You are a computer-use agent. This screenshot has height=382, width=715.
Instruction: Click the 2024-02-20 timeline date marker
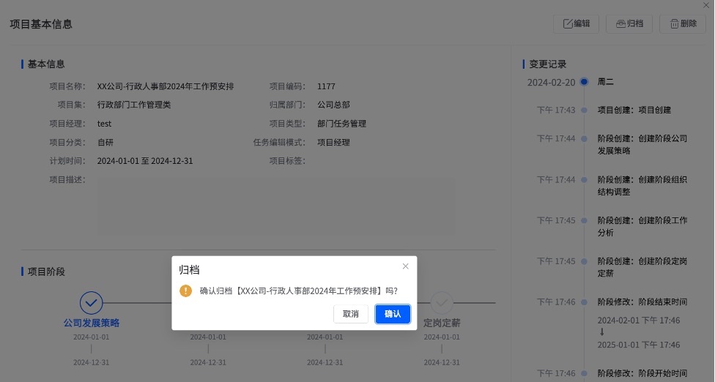[584, 82]
